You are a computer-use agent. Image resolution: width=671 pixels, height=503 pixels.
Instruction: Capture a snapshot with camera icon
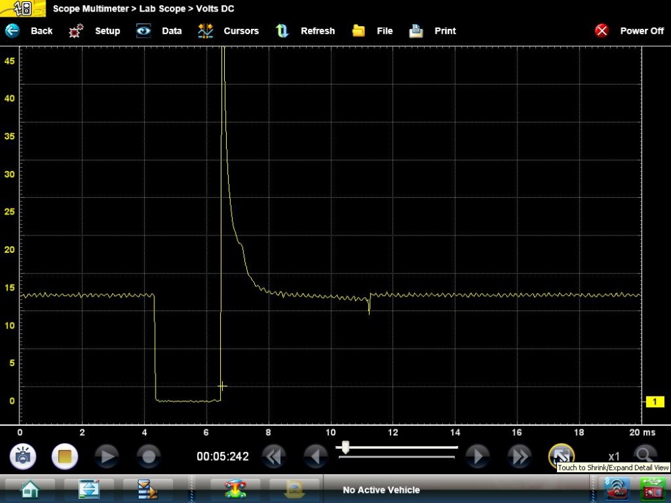point(23,457)
